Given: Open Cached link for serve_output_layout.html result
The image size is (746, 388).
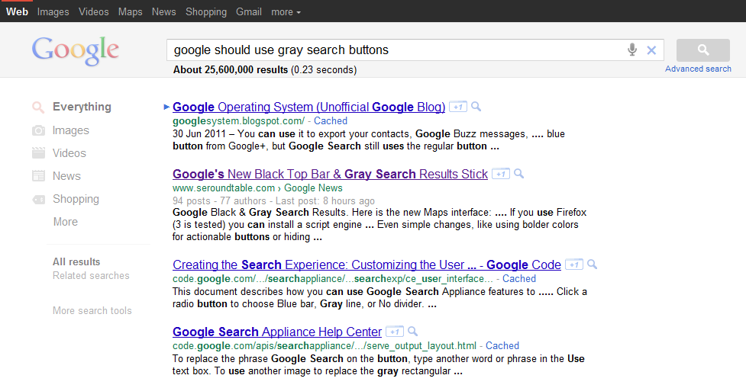Looking at the screenshot, I should 502,346.
